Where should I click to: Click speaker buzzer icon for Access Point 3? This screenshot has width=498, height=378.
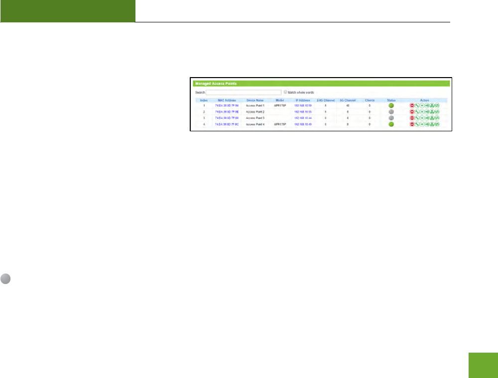pos(427,118)
